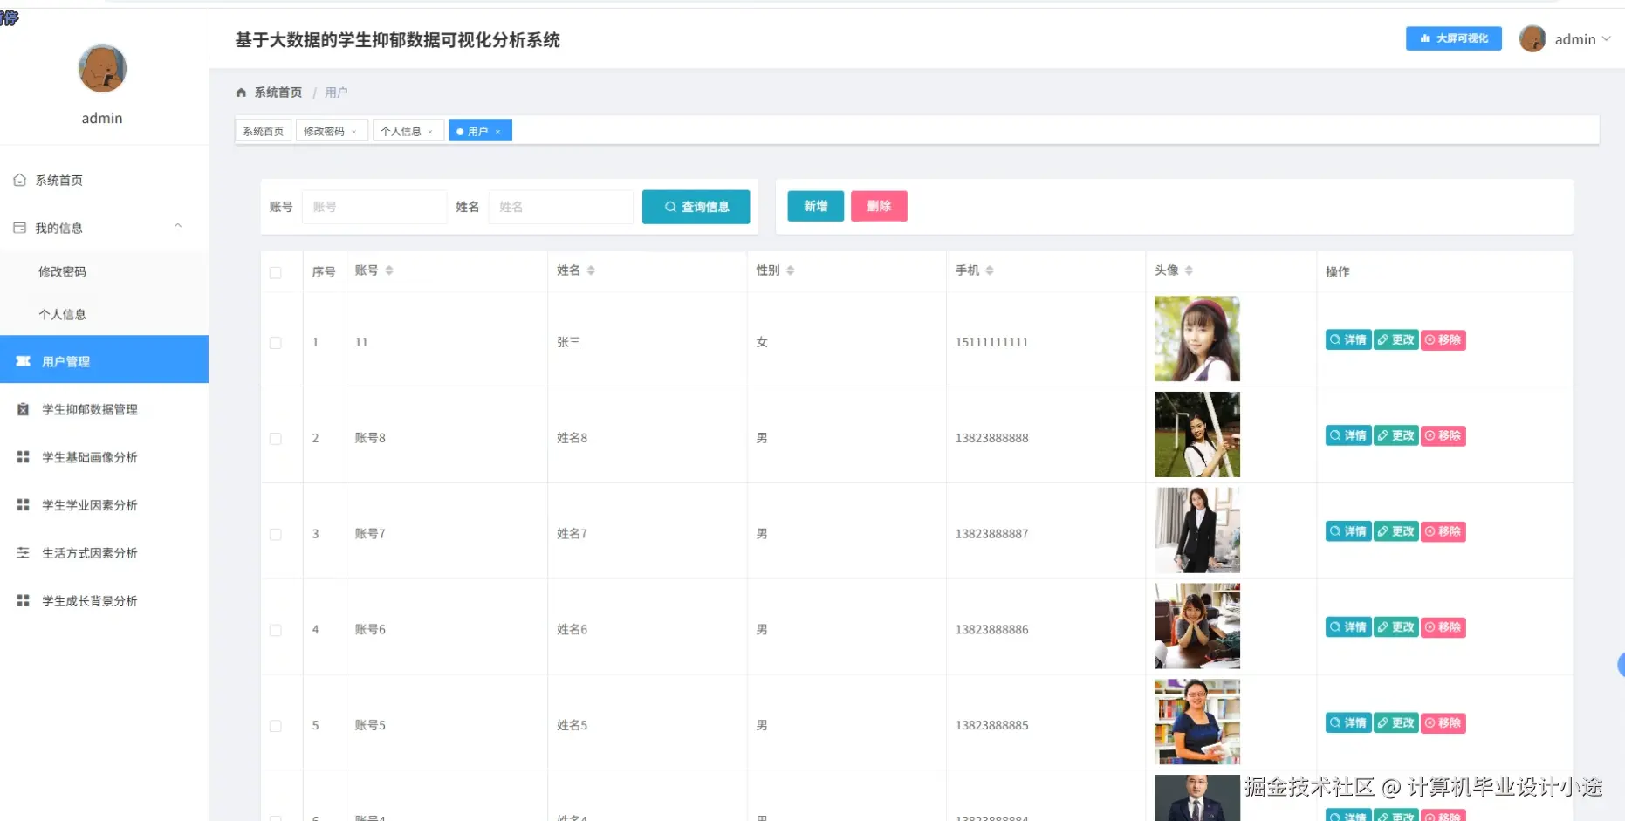Click the 学生学业因素分析 grid icon
This screenshot has height=821, width=1625.
coord(24,505)
